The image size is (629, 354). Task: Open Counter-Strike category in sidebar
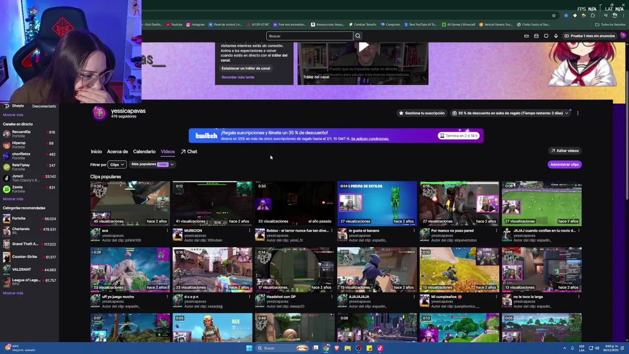point(29,257)
